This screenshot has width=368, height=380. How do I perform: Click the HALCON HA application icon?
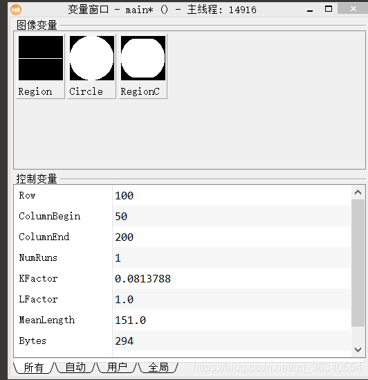click(16, 10)
